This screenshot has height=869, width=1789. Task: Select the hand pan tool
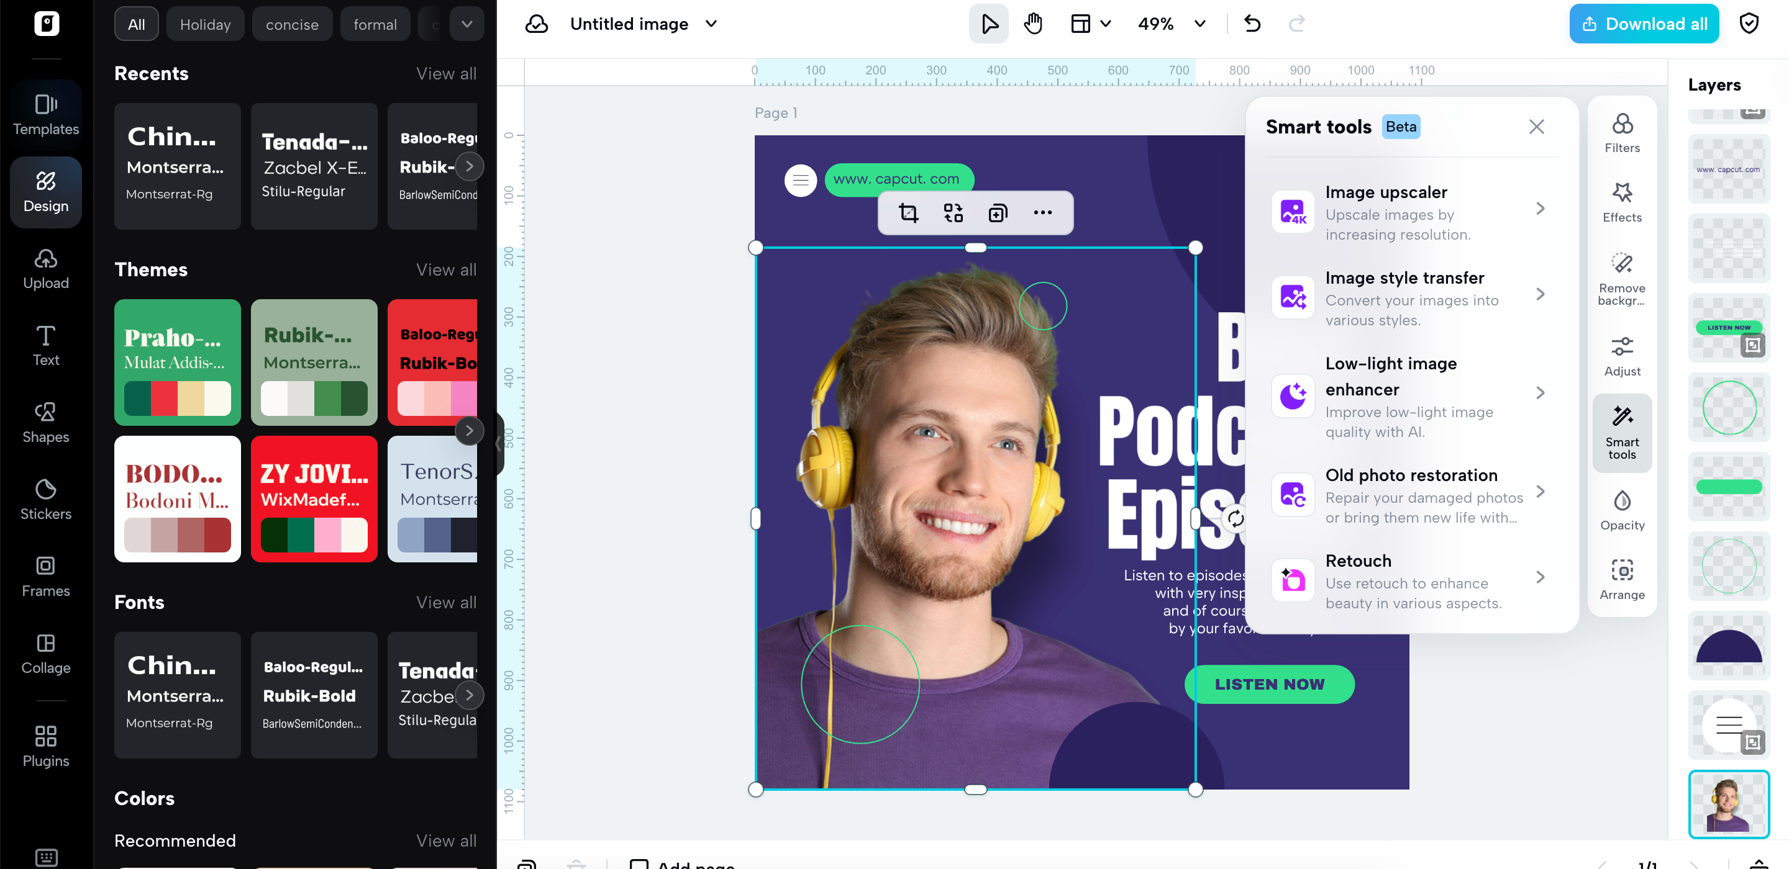tap(1034, 24)
